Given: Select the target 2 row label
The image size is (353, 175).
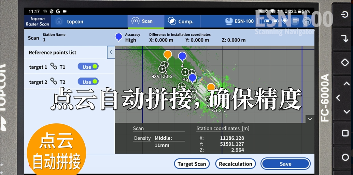Looking at the screenshot, I should pyautogui.click(x=38, y=82).
